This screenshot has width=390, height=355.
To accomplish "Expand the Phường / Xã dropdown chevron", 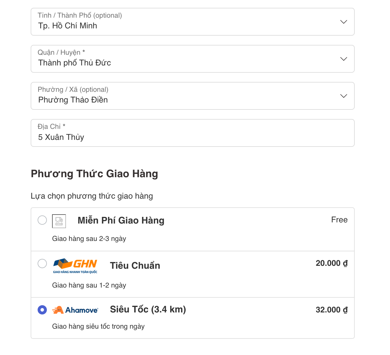I will click(343, 96).
